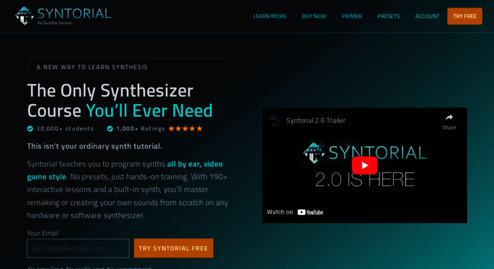Open the Learn More menu item
The height and width of the screenshot is (269, 494).
[x=270, y=17]
